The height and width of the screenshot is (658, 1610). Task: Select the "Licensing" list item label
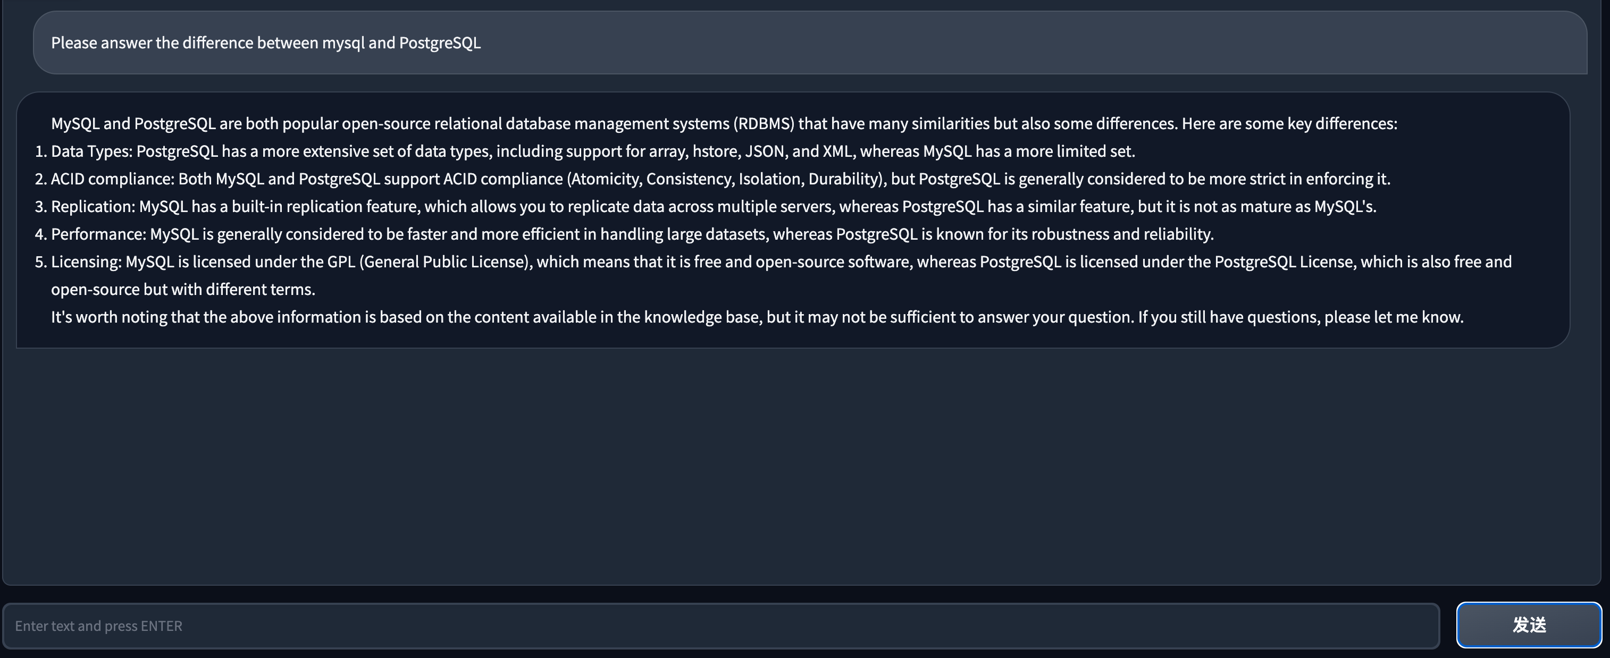tap(86, 261)
